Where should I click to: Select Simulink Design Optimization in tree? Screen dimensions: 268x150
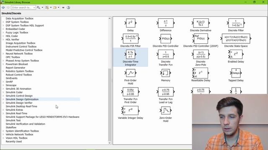coord(22,99)
